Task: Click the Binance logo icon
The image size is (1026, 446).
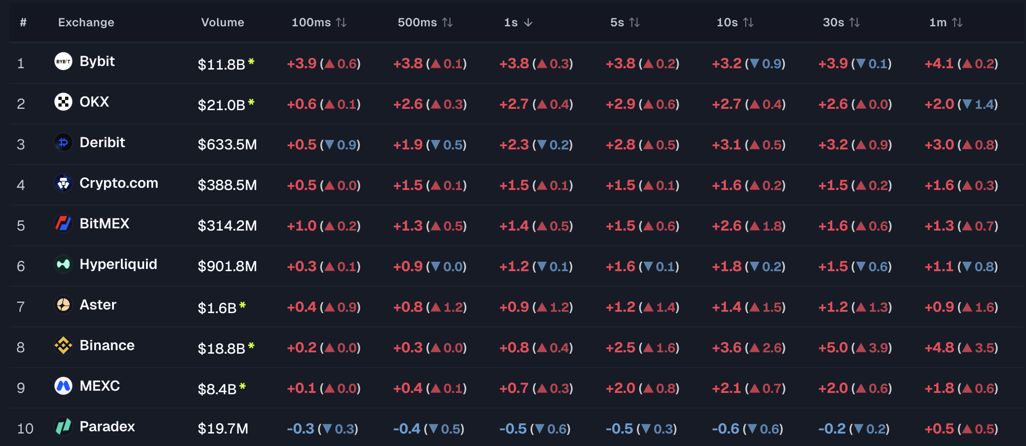Action: coord(63,345)
